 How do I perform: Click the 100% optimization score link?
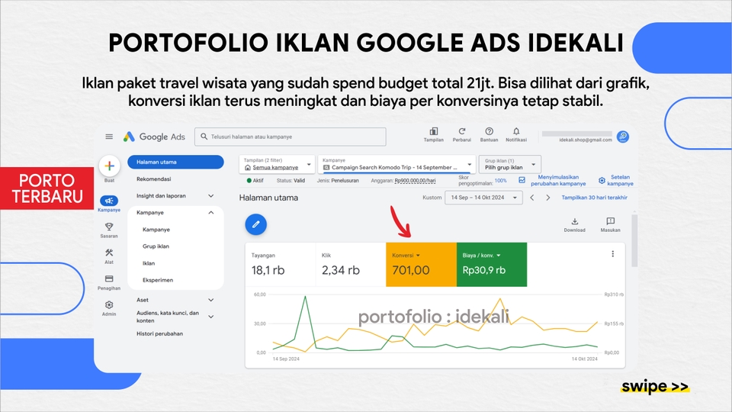point(500,181)
